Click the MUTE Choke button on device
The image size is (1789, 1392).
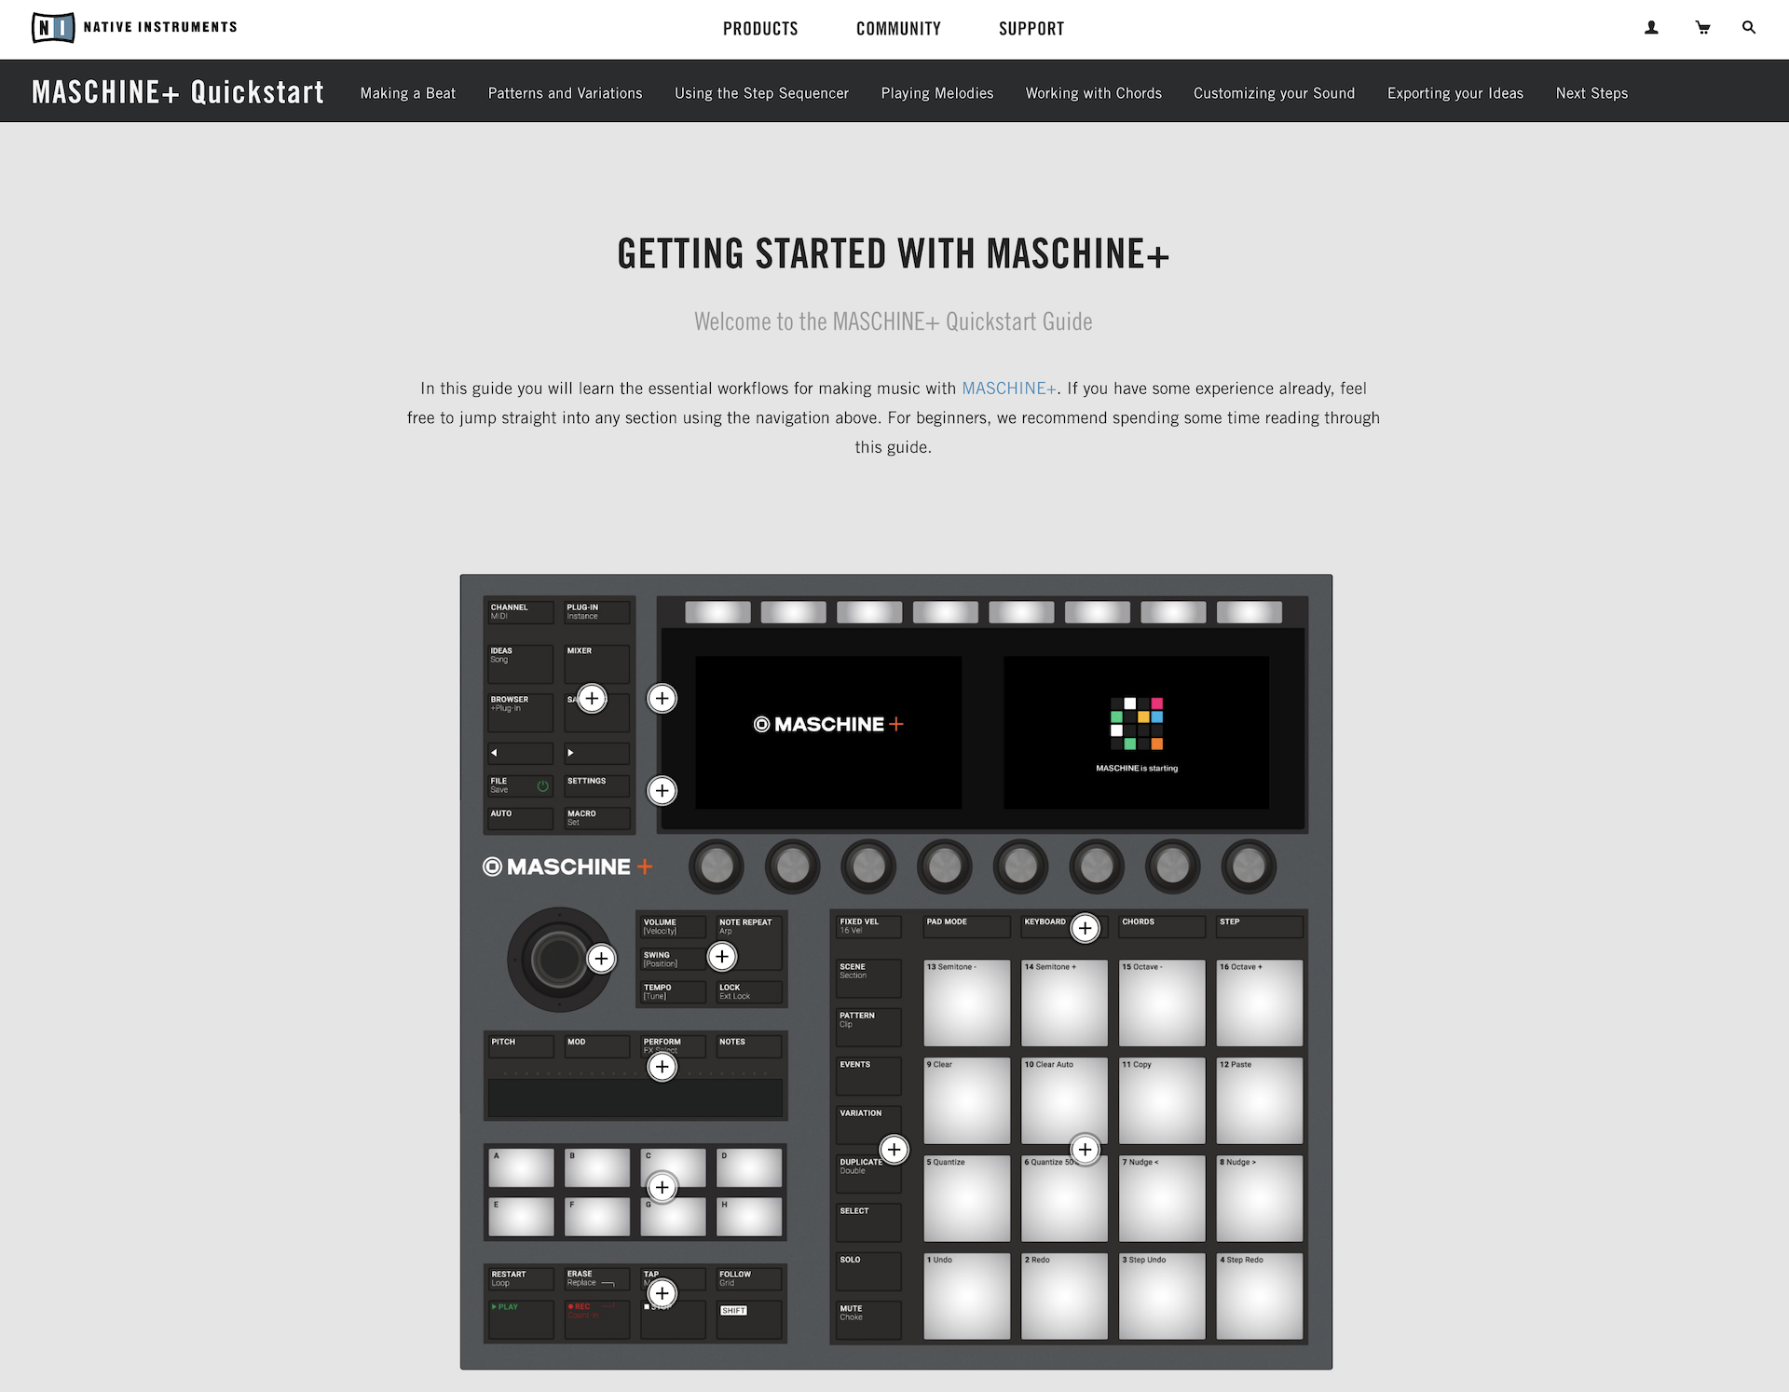coord(868,1320)
